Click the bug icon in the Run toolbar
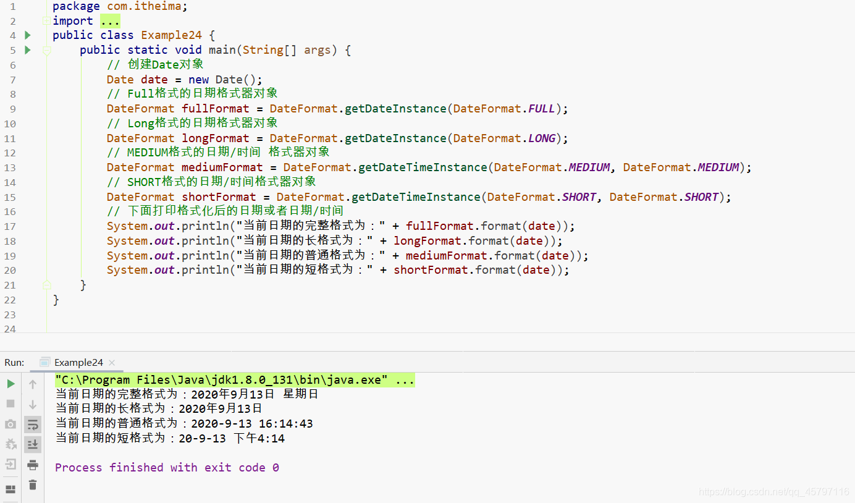855x503 pixels. [11, 444]
